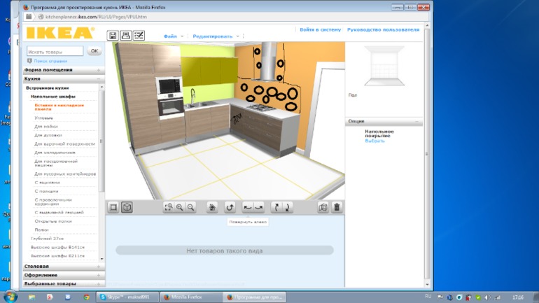Switch to 2D plan view mode

point(113,207)
